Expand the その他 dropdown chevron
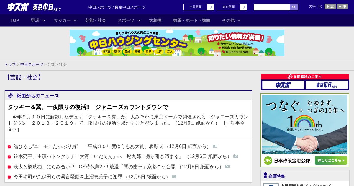Image resolution: width=354 pixels, height=186 pixels. pos(239,21)
